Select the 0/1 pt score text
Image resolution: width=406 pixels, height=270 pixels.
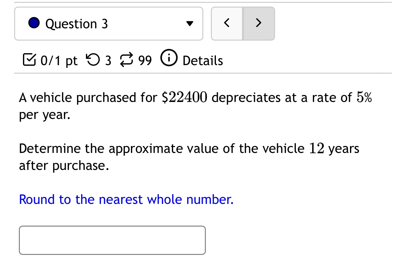pyautogui.click(x=59, y=60)
